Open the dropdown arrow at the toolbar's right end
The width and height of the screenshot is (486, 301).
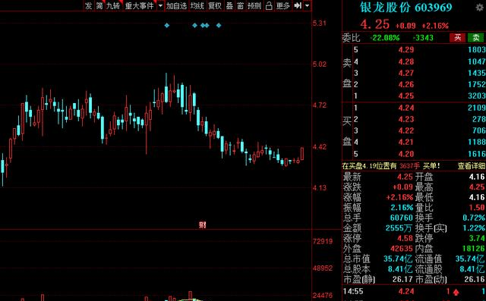[307, 5]
